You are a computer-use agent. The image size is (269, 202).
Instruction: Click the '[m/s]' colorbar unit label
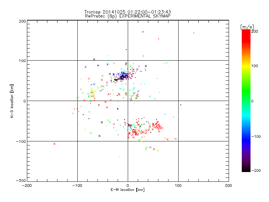[x=247, y=27]
